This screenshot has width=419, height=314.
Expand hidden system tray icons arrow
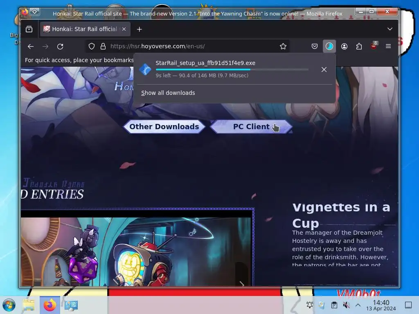358,305
